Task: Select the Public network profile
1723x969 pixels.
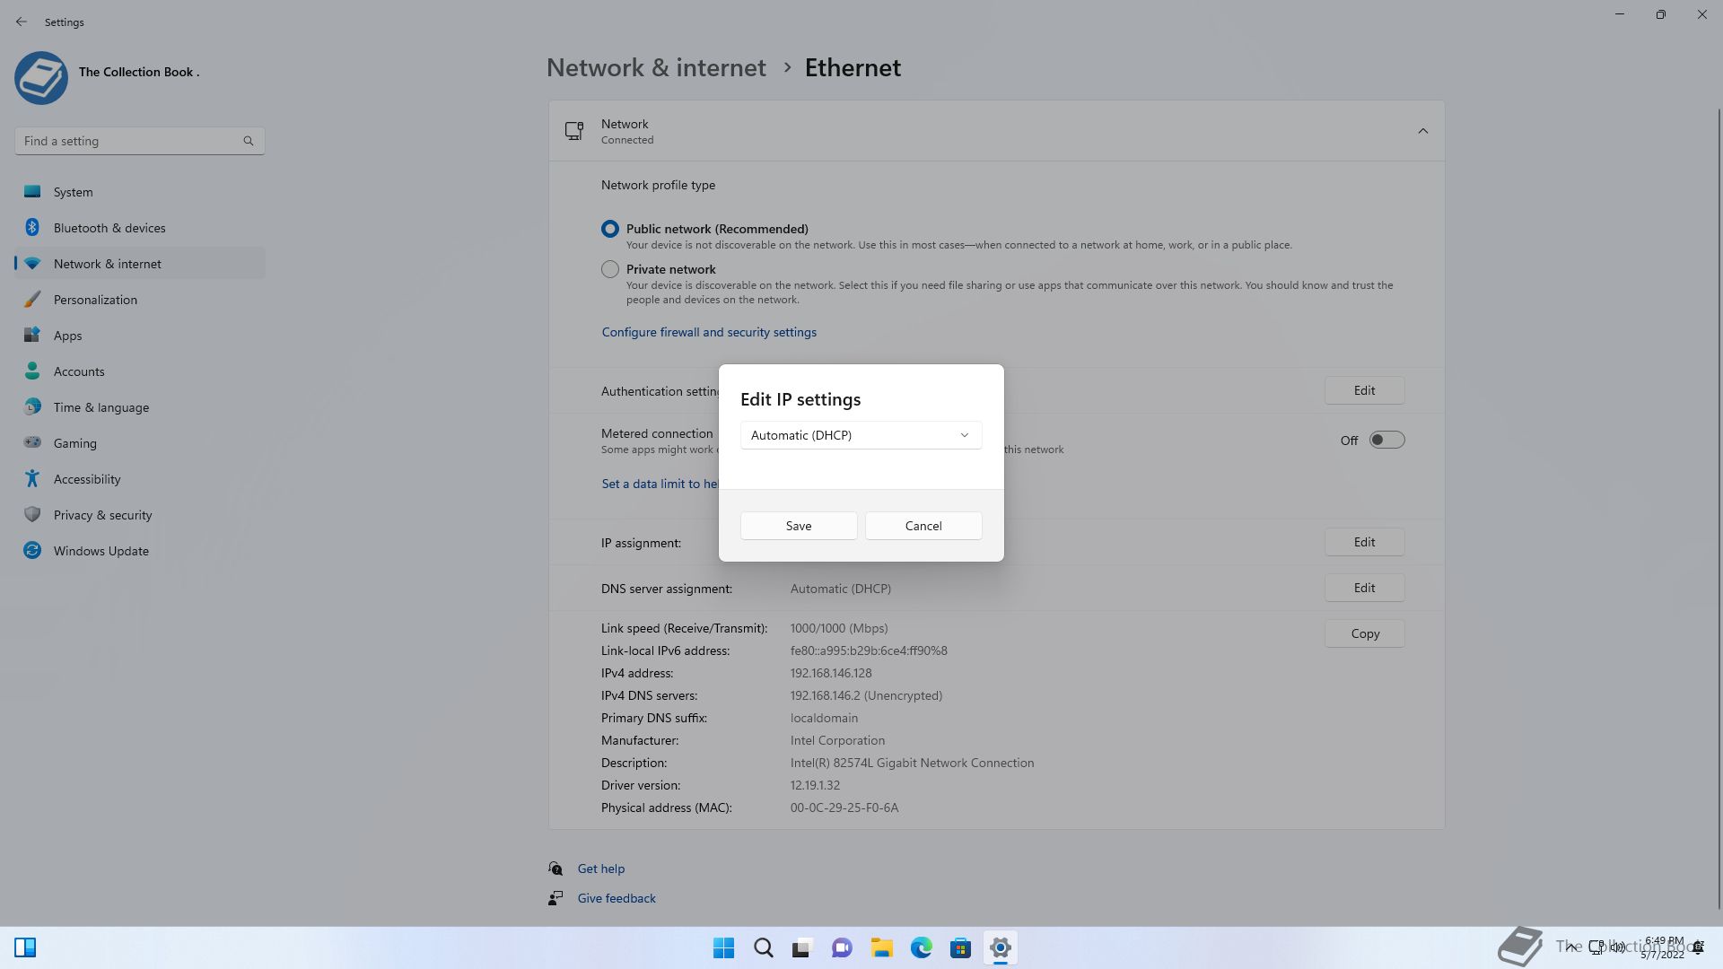Action: 609,228
